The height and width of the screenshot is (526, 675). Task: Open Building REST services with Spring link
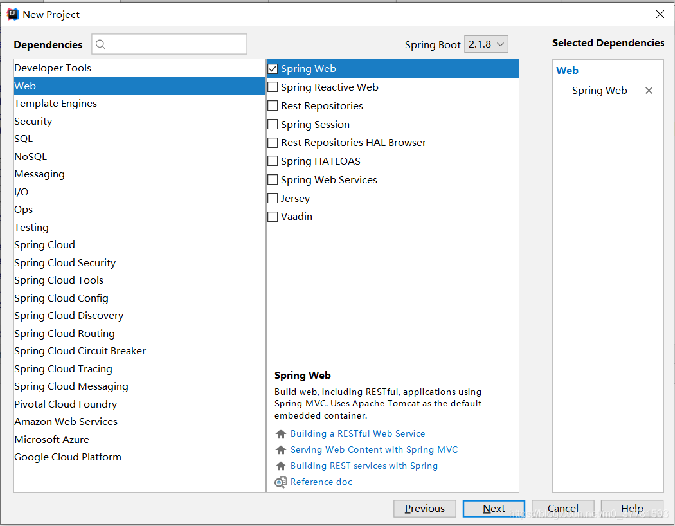pyautogui.click(x=364, y=466)
